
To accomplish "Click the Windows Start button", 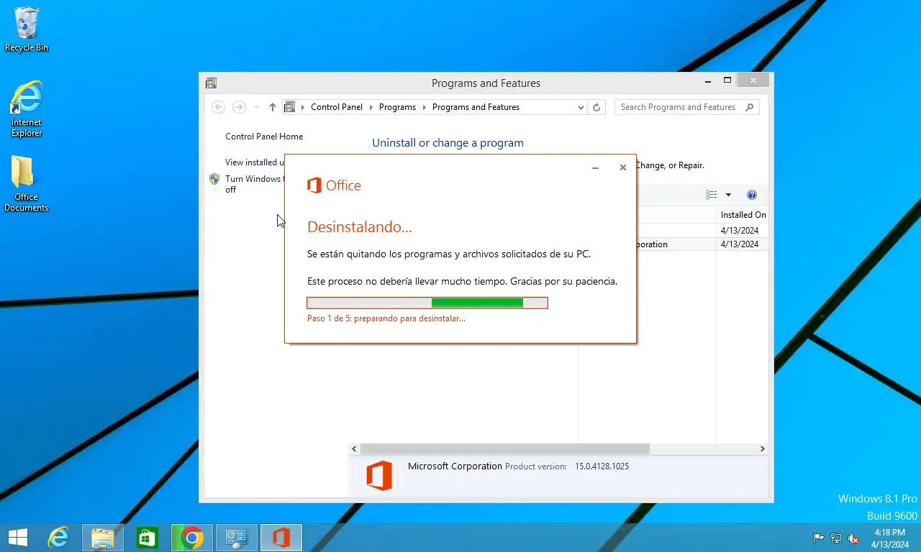I will (x=18, y=538).
